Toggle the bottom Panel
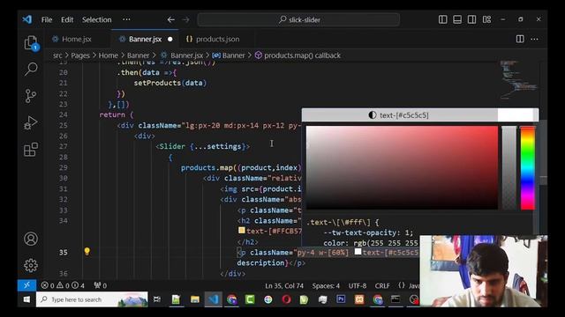 (457, 19)
